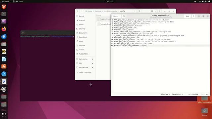The width and height of the screenshot is (212, 119).
Task: Click line 4 #weather,get_weather text
Action: point(128,26)
